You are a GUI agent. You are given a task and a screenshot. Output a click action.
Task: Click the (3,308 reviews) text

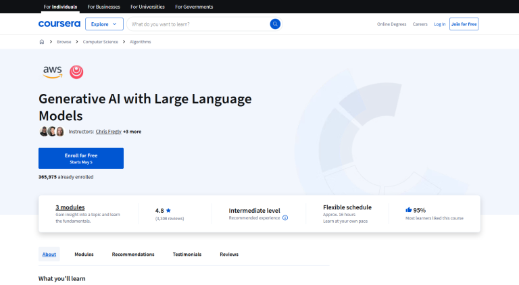click(x=170, y=218)
